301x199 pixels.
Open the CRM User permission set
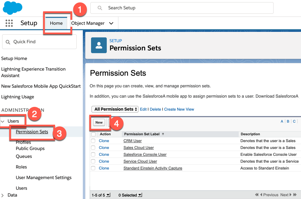tap(132, 141)
